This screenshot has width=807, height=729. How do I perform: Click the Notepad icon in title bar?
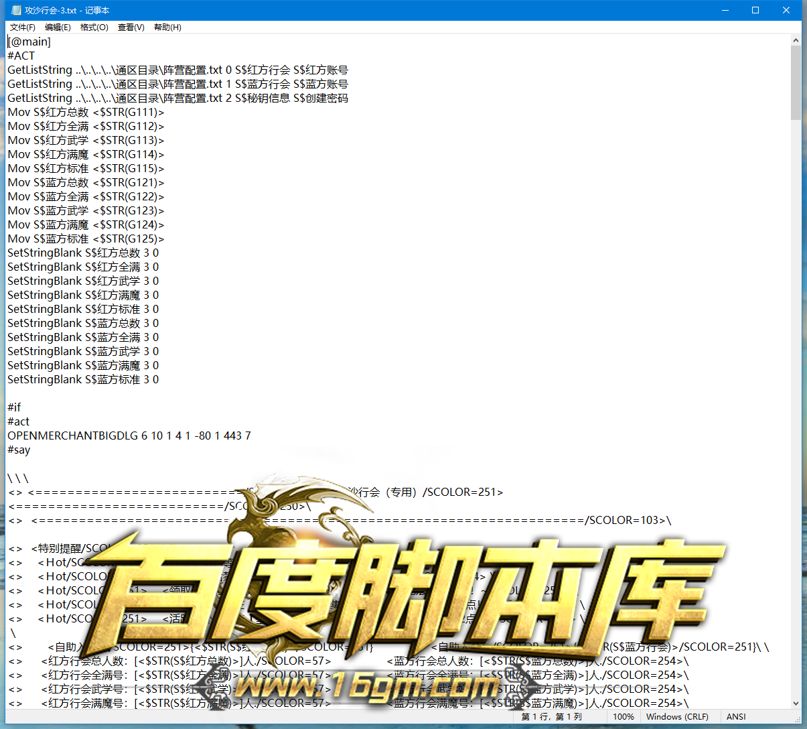click(x=16, y=10)
